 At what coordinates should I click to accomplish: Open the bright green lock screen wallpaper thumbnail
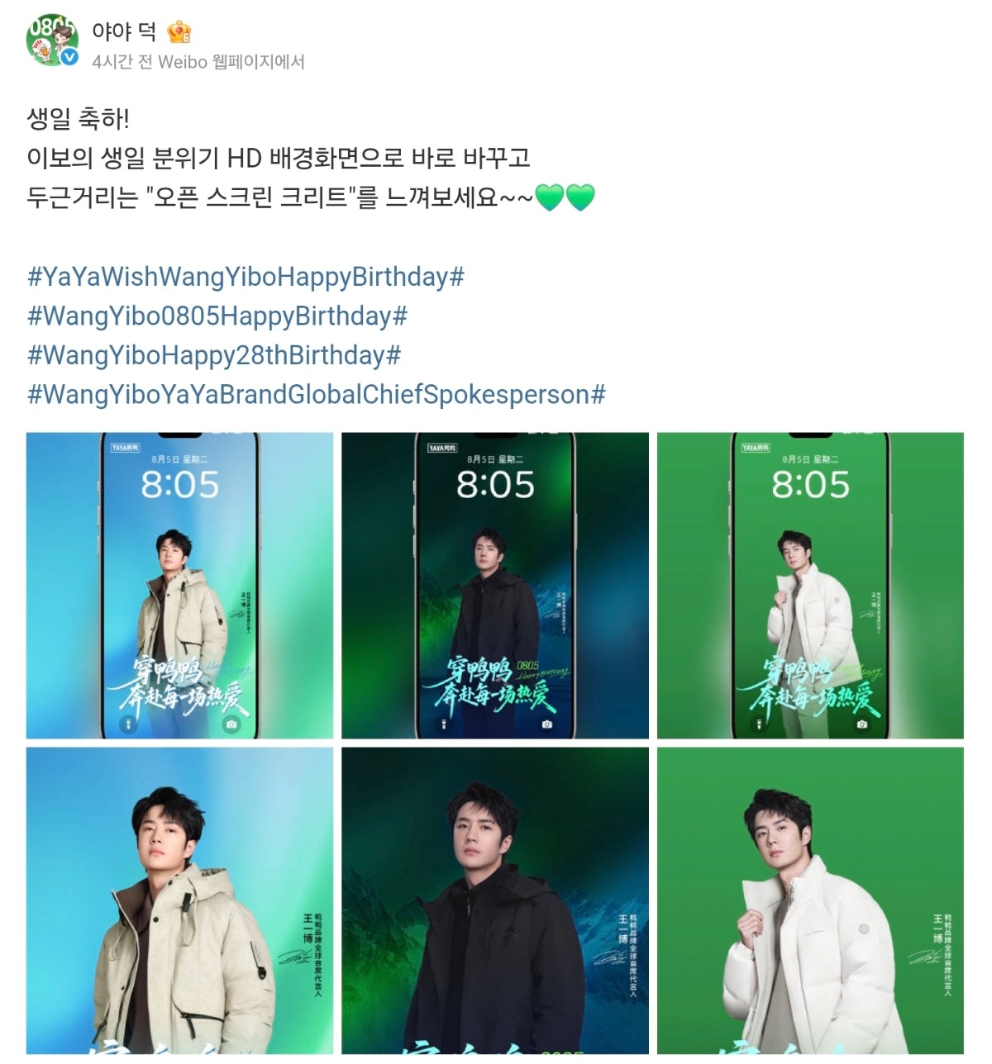810,586
